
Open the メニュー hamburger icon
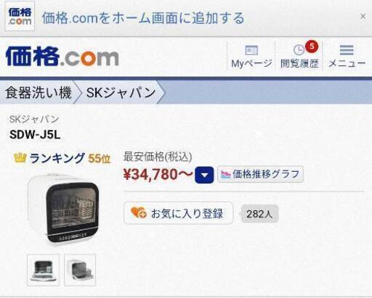(347, 50)
